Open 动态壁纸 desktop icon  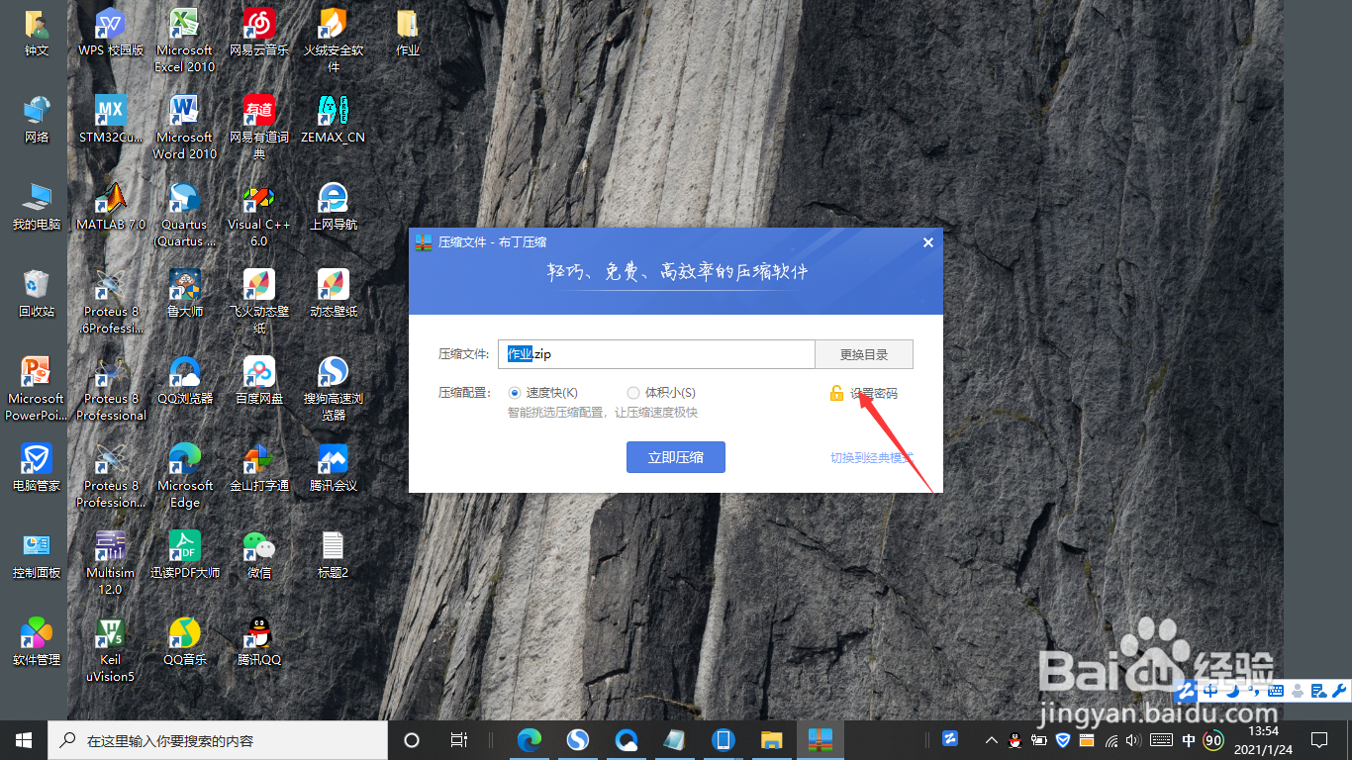[334, 293]
